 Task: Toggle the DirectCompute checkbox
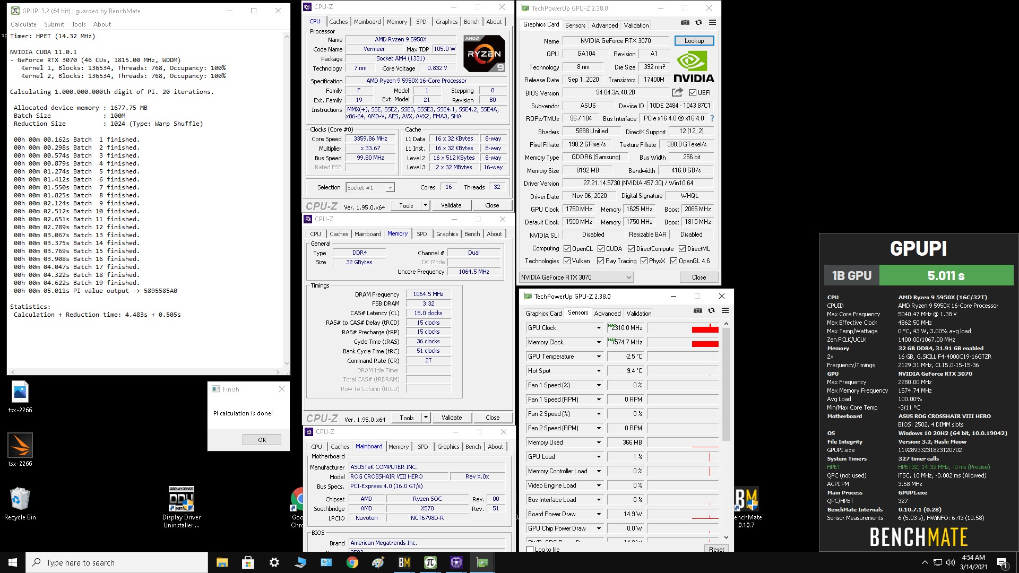tap(631, 248)
